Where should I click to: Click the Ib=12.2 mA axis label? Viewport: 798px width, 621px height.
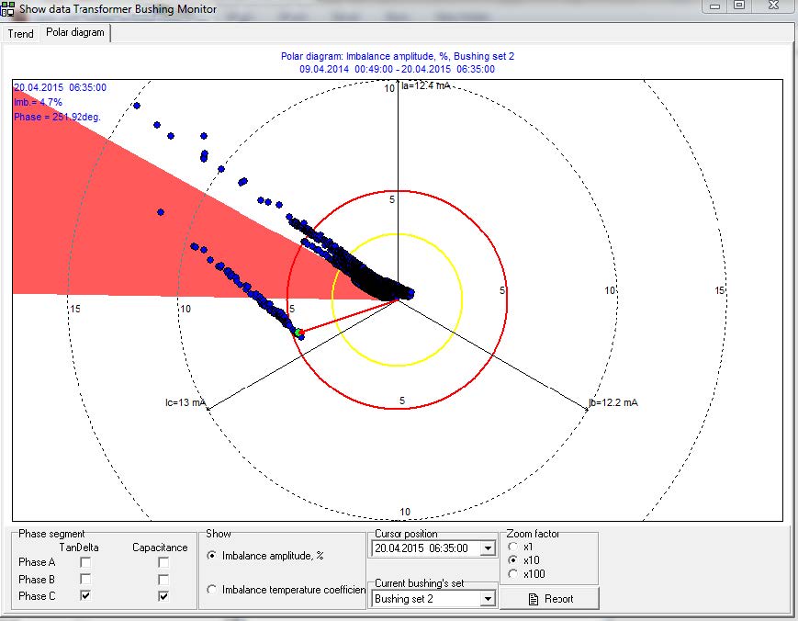[x=613, y=402]
